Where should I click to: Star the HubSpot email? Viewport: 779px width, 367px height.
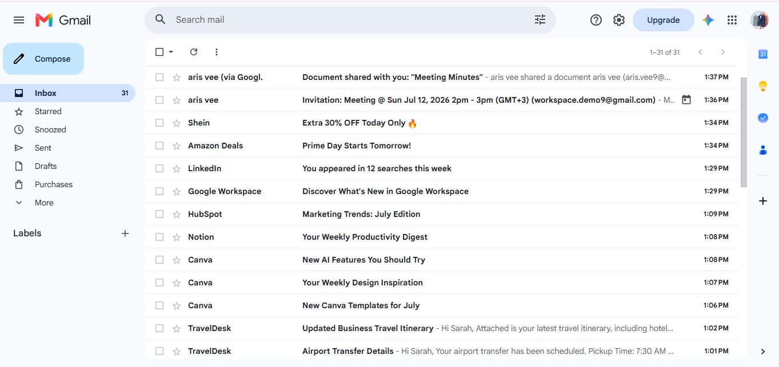click(177, 214)
